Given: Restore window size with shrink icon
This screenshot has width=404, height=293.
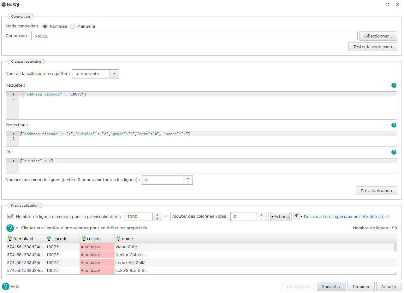Looking at the screenshot, I should [388, 4].
